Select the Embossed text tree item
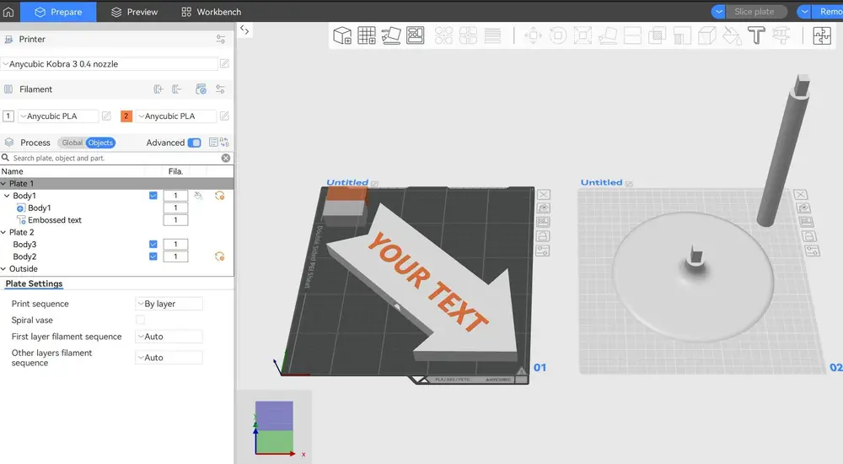The image size is (843, 464). 54,219
